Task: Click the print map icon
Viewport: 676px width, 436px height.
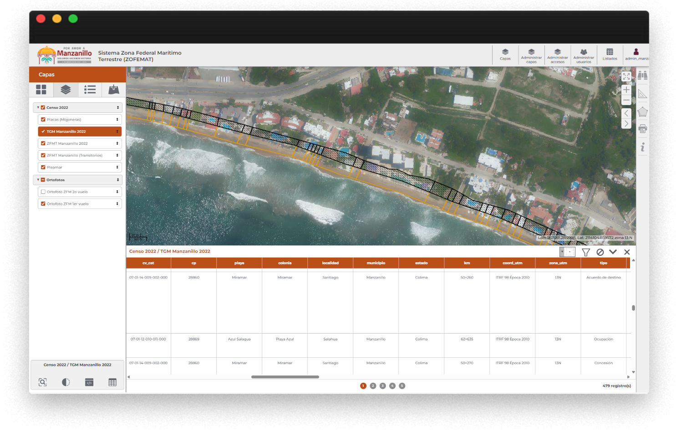Action: tap(642, 129)
